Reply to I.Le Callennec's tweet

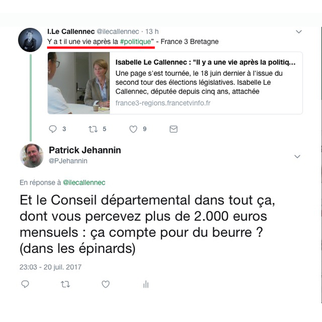point(53,129)
